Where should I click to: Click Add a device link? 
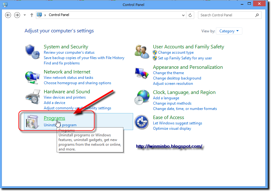[54, 103]
